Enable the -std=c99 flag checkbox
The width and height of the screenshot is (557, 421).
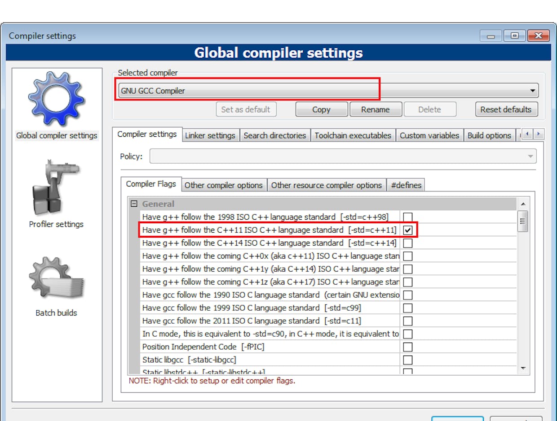pyautogui.click(x=408, y=308)
